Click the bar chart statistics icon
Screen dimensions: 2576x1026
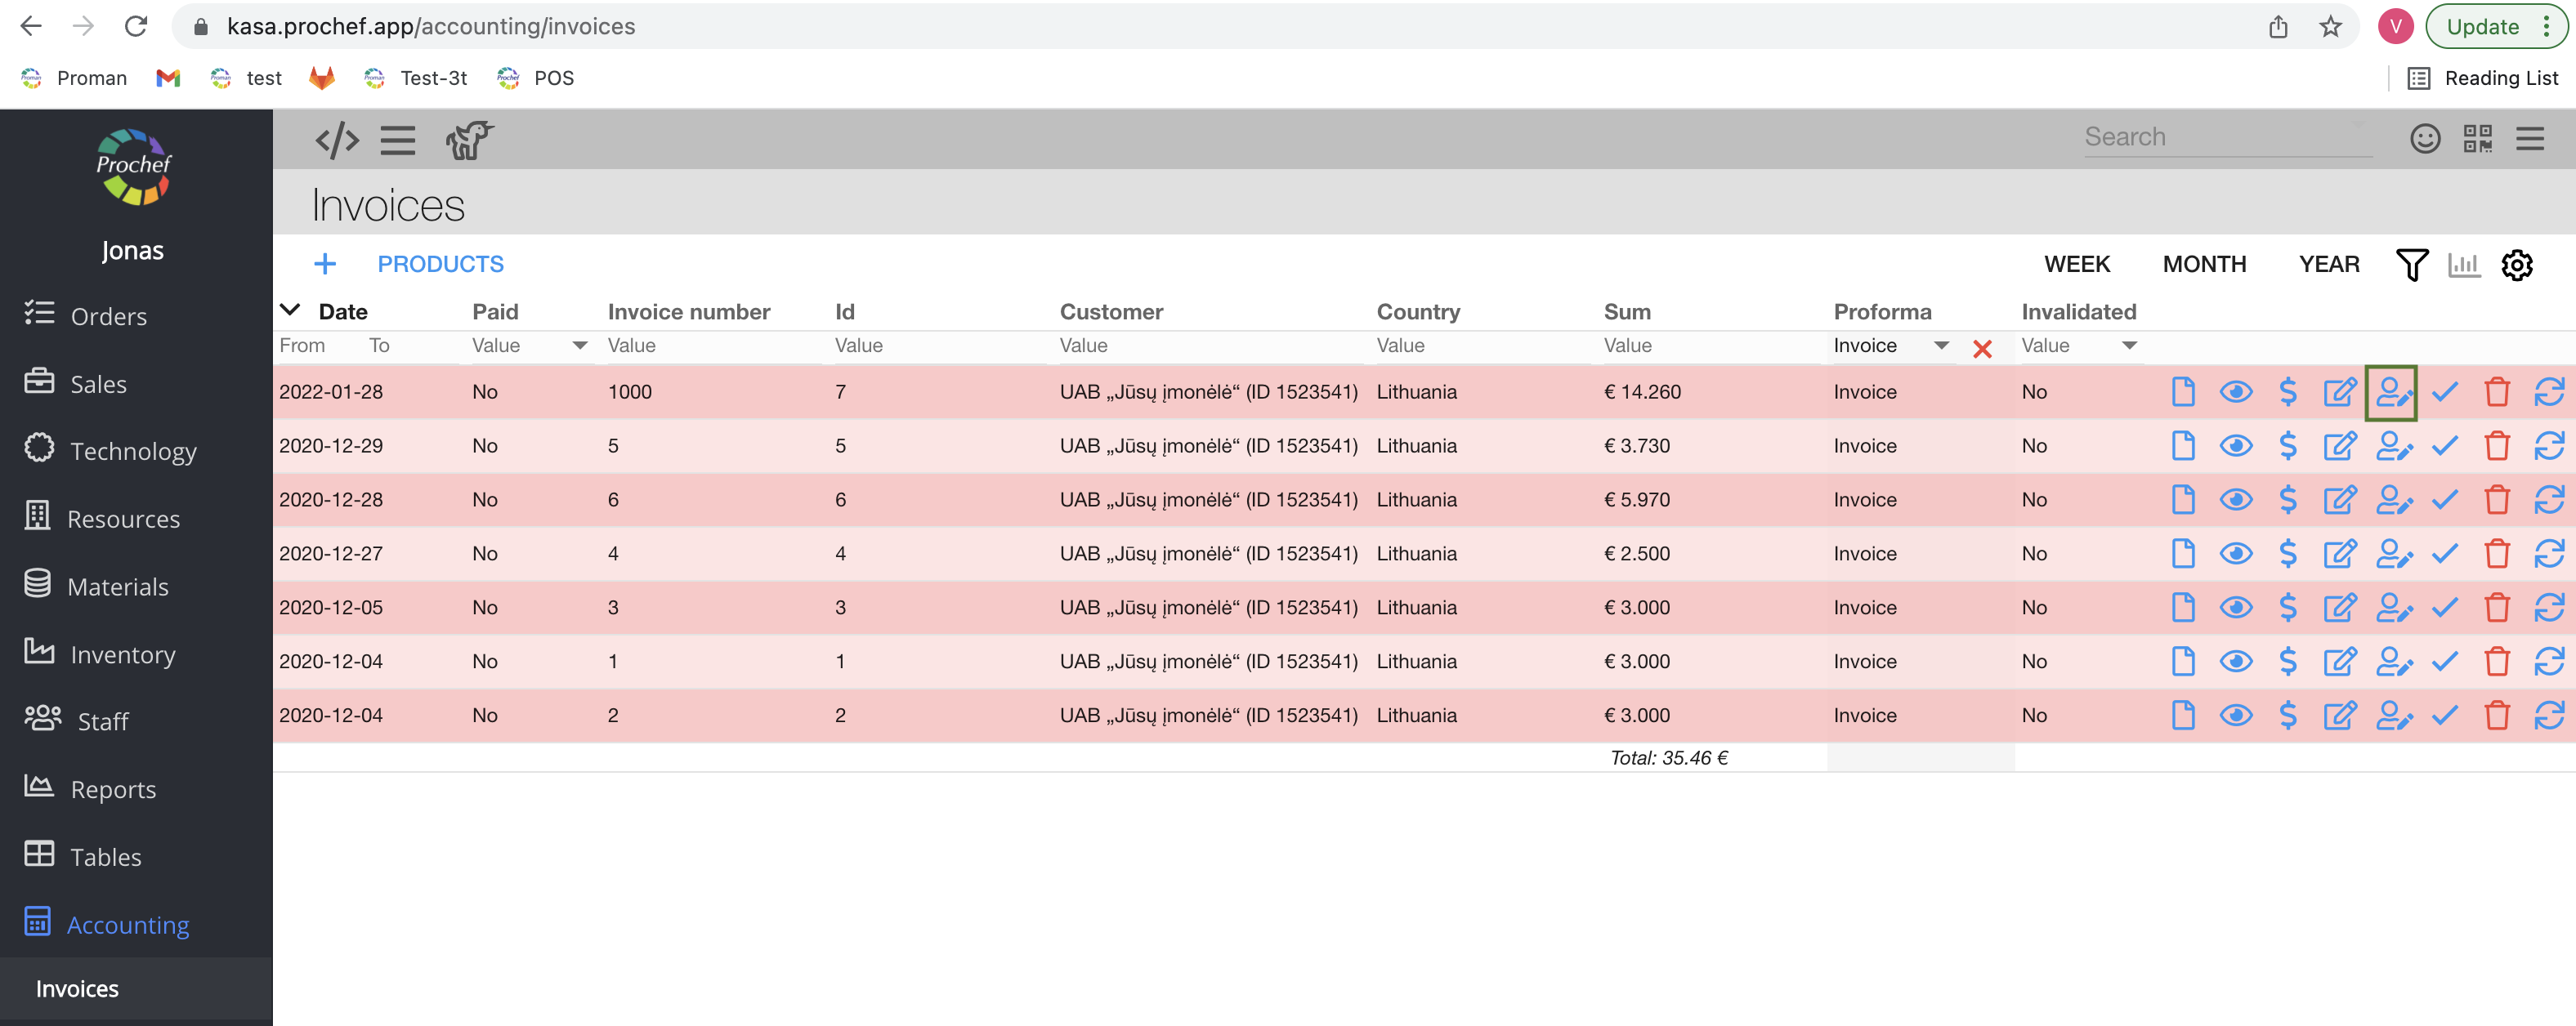point(2463,265)
